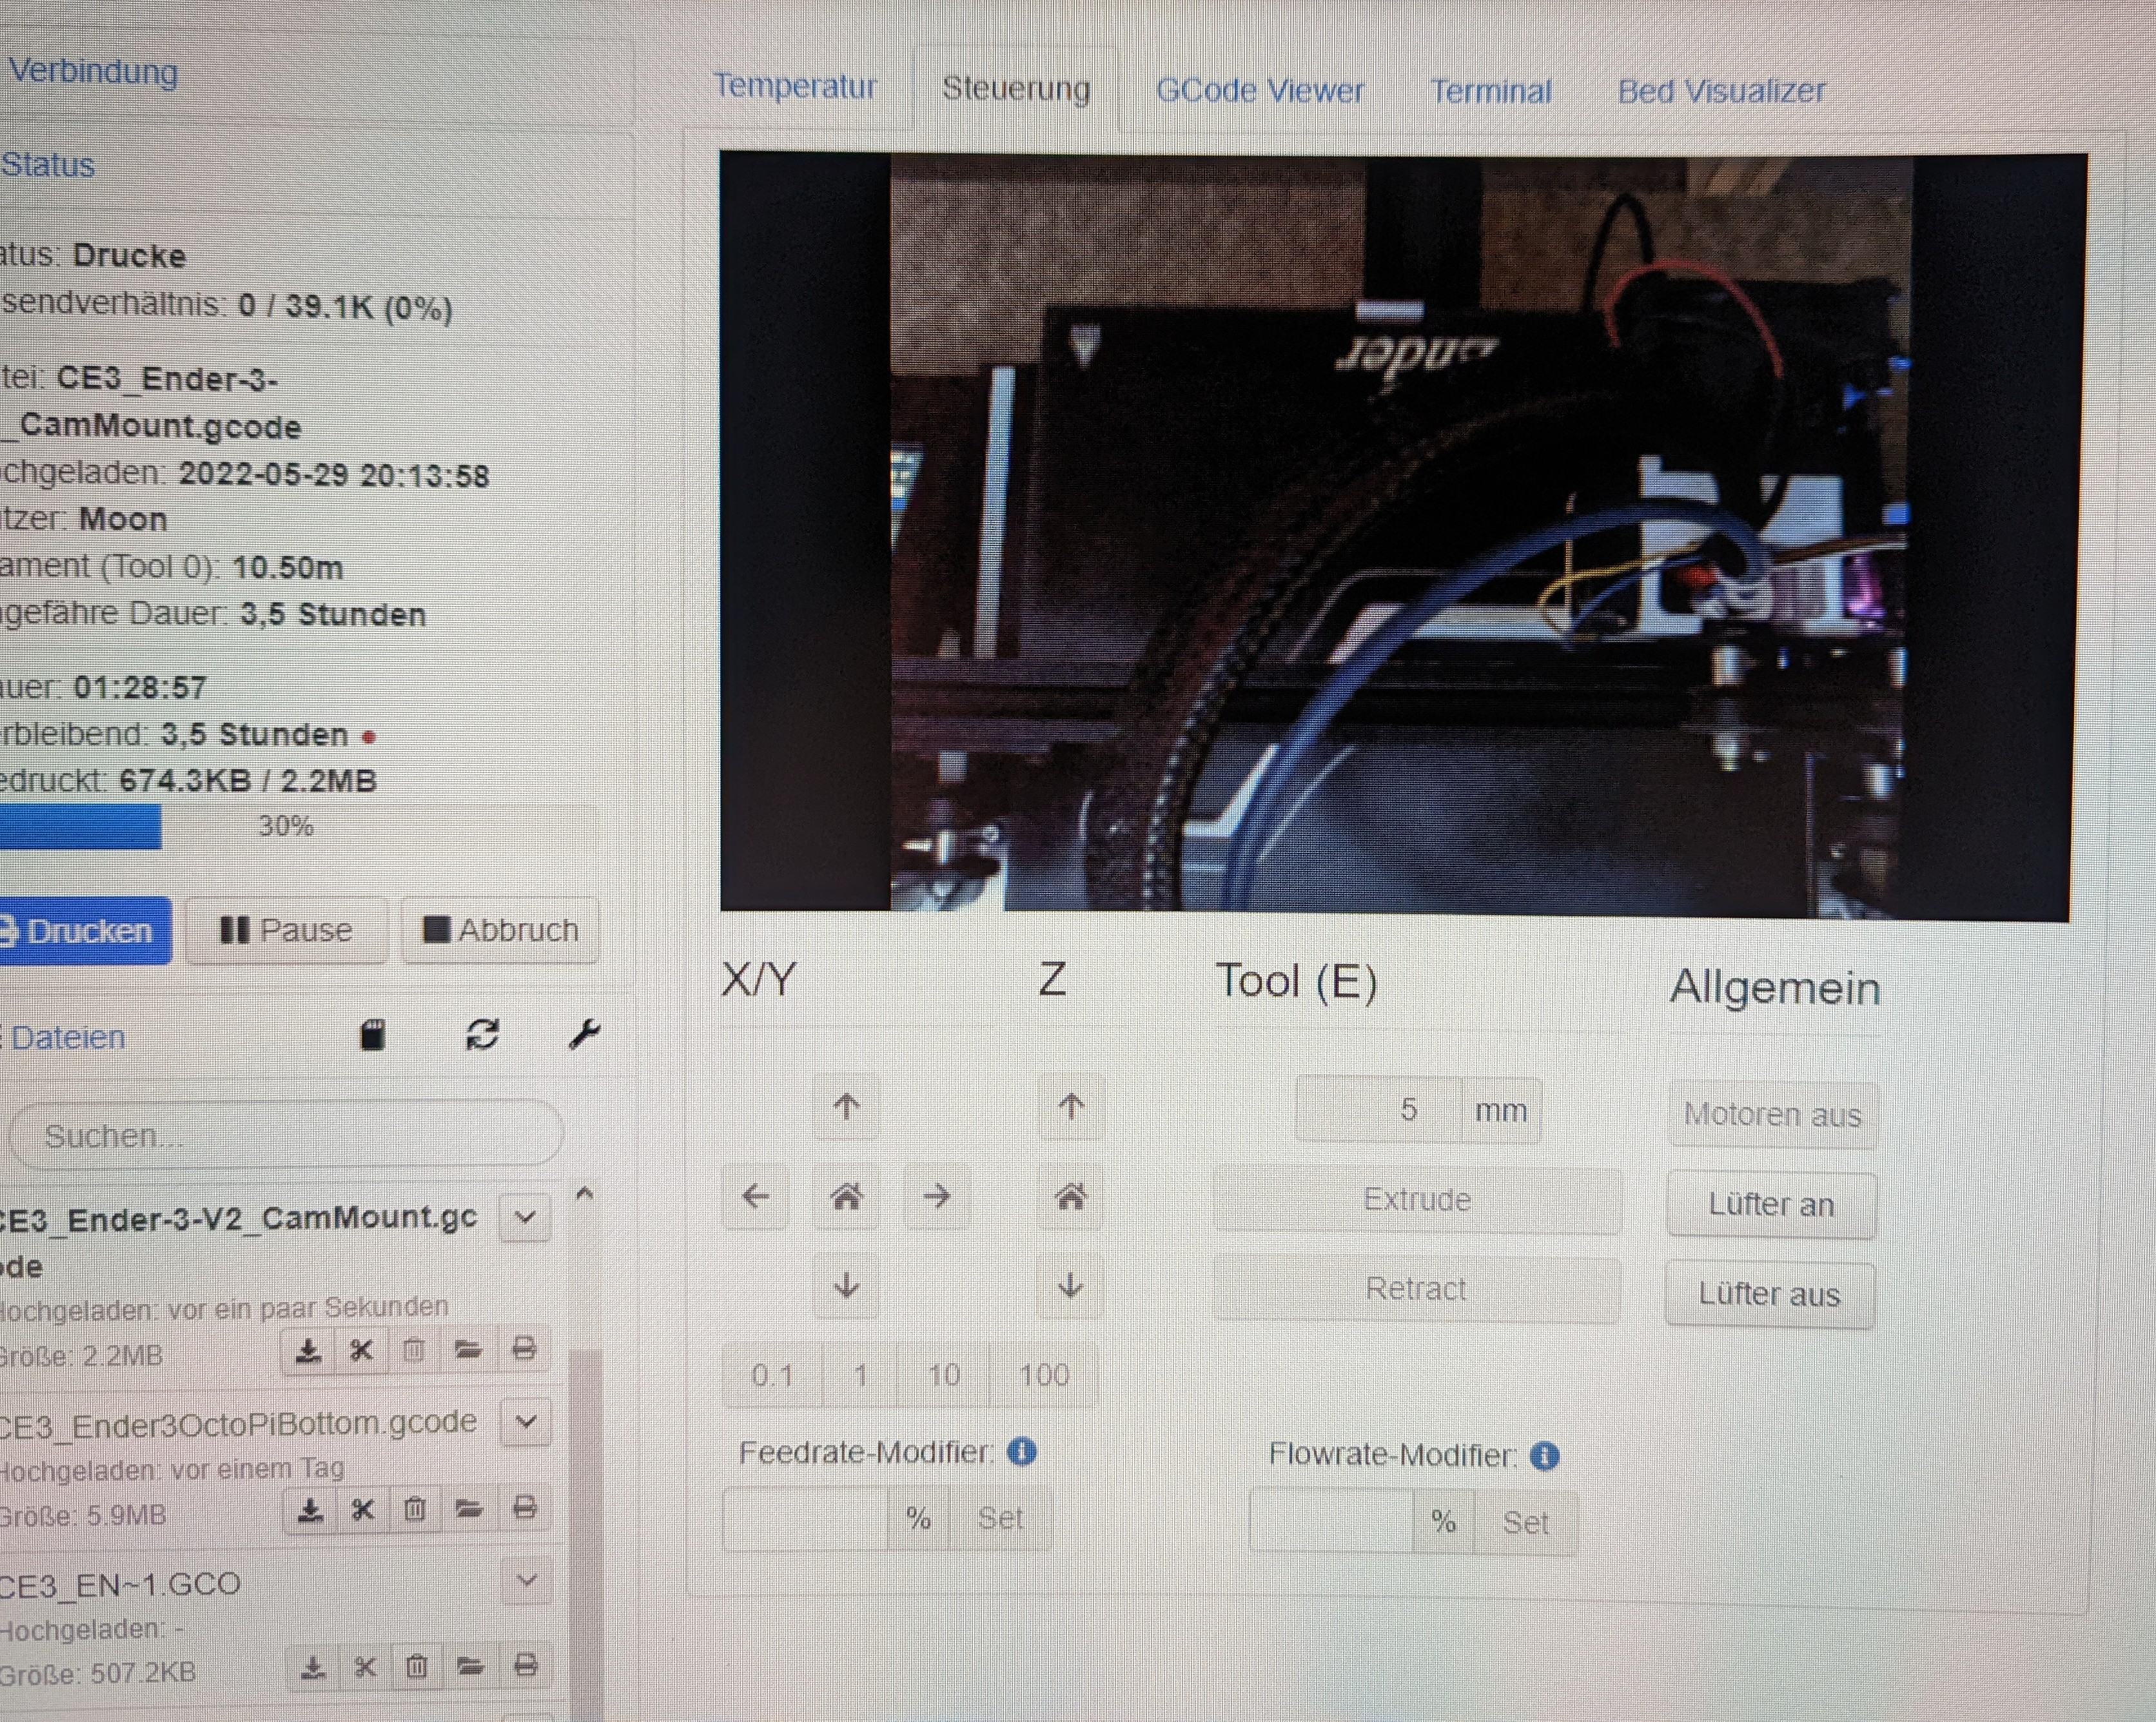
Task: Click the 30% print progress bar
Action: (x=299, y=827)
